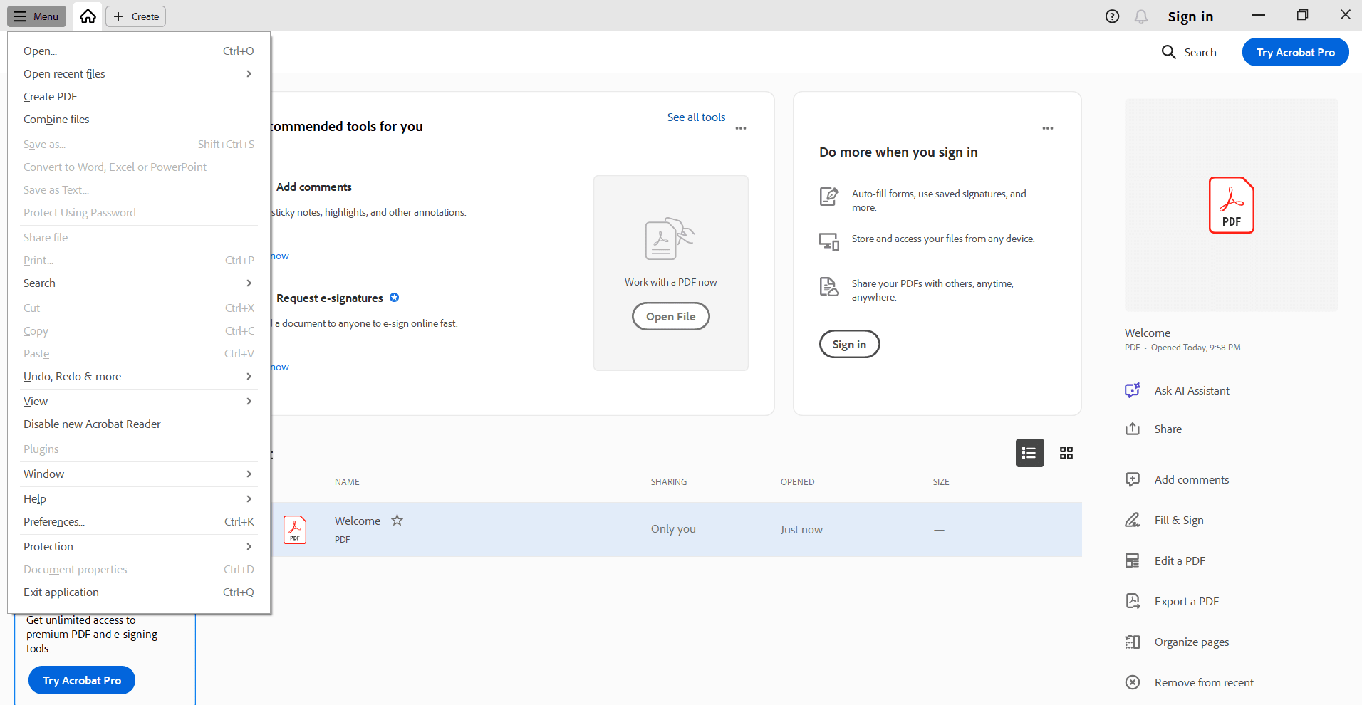Select the Welcome file row name
The width and height of the screenshot is (1362, 705).
(x=358, y=521)
